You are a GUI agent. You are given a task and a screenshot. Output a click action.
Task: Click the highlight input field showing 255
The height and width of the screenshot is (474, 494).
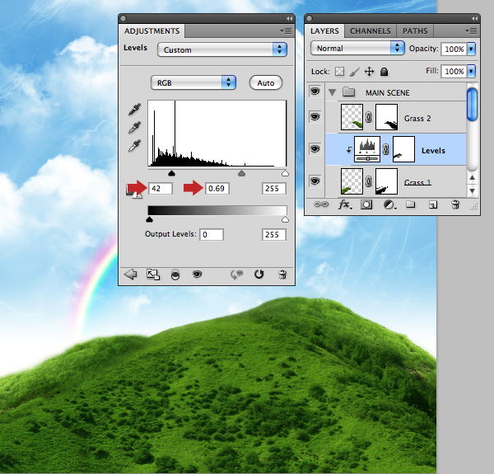point(274,189)
